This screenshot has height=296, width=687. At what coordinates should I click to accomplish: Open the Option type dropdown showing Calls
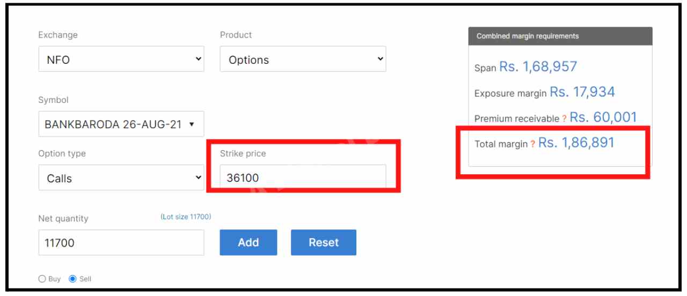(x=121, y=178)
